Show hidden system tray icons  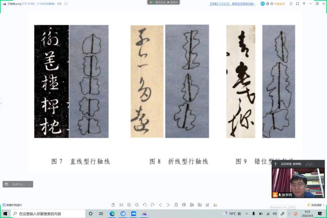247,213
